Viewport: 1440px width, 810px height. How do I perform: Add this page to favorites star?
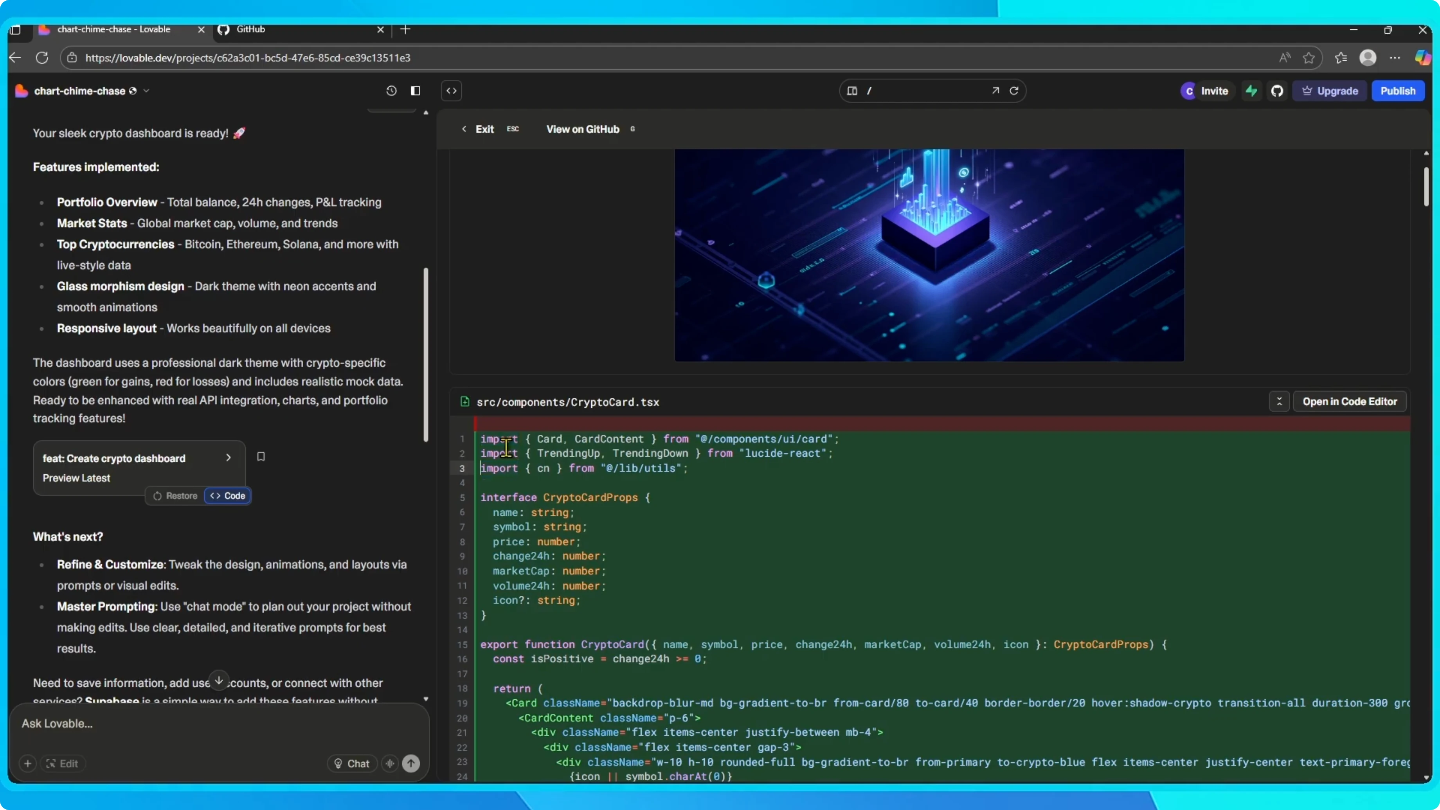1309,58
